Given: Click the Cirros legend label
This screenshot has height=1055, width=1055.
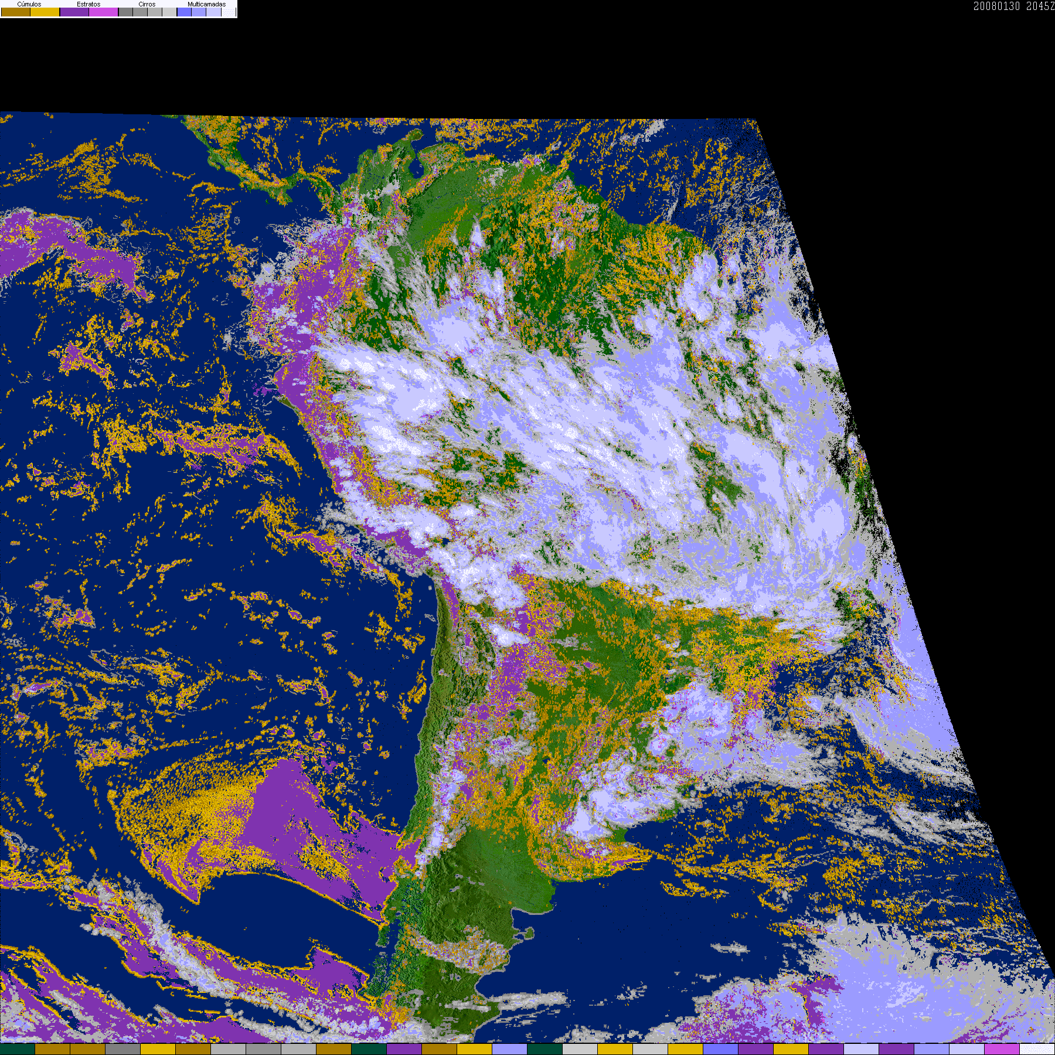Looking at the screenshot, I should pyautogui.click(x=147, y=4).
